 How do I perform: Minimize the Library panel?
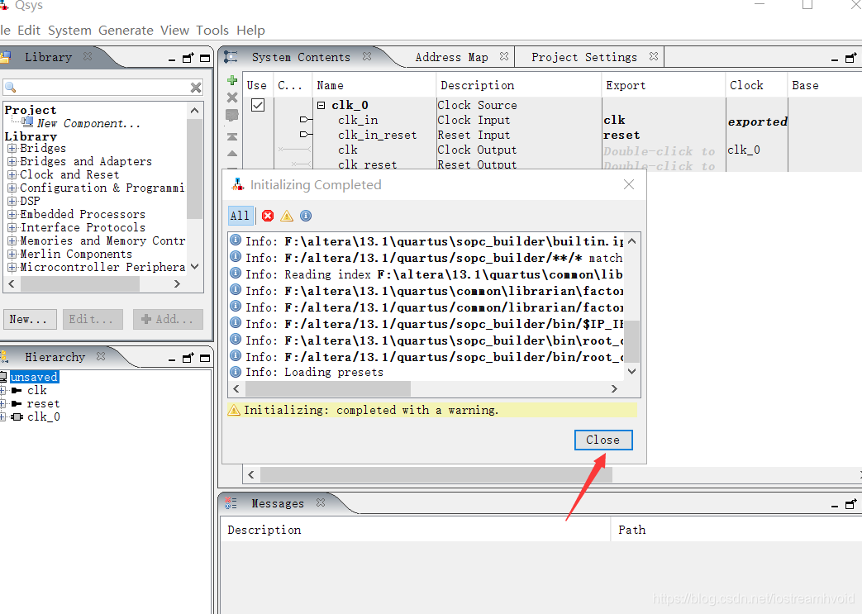pos(172,59)
